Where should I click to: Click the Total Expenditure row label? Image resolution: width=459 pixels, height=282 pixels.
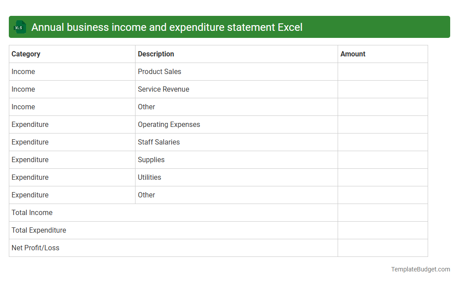coord(39,230)
